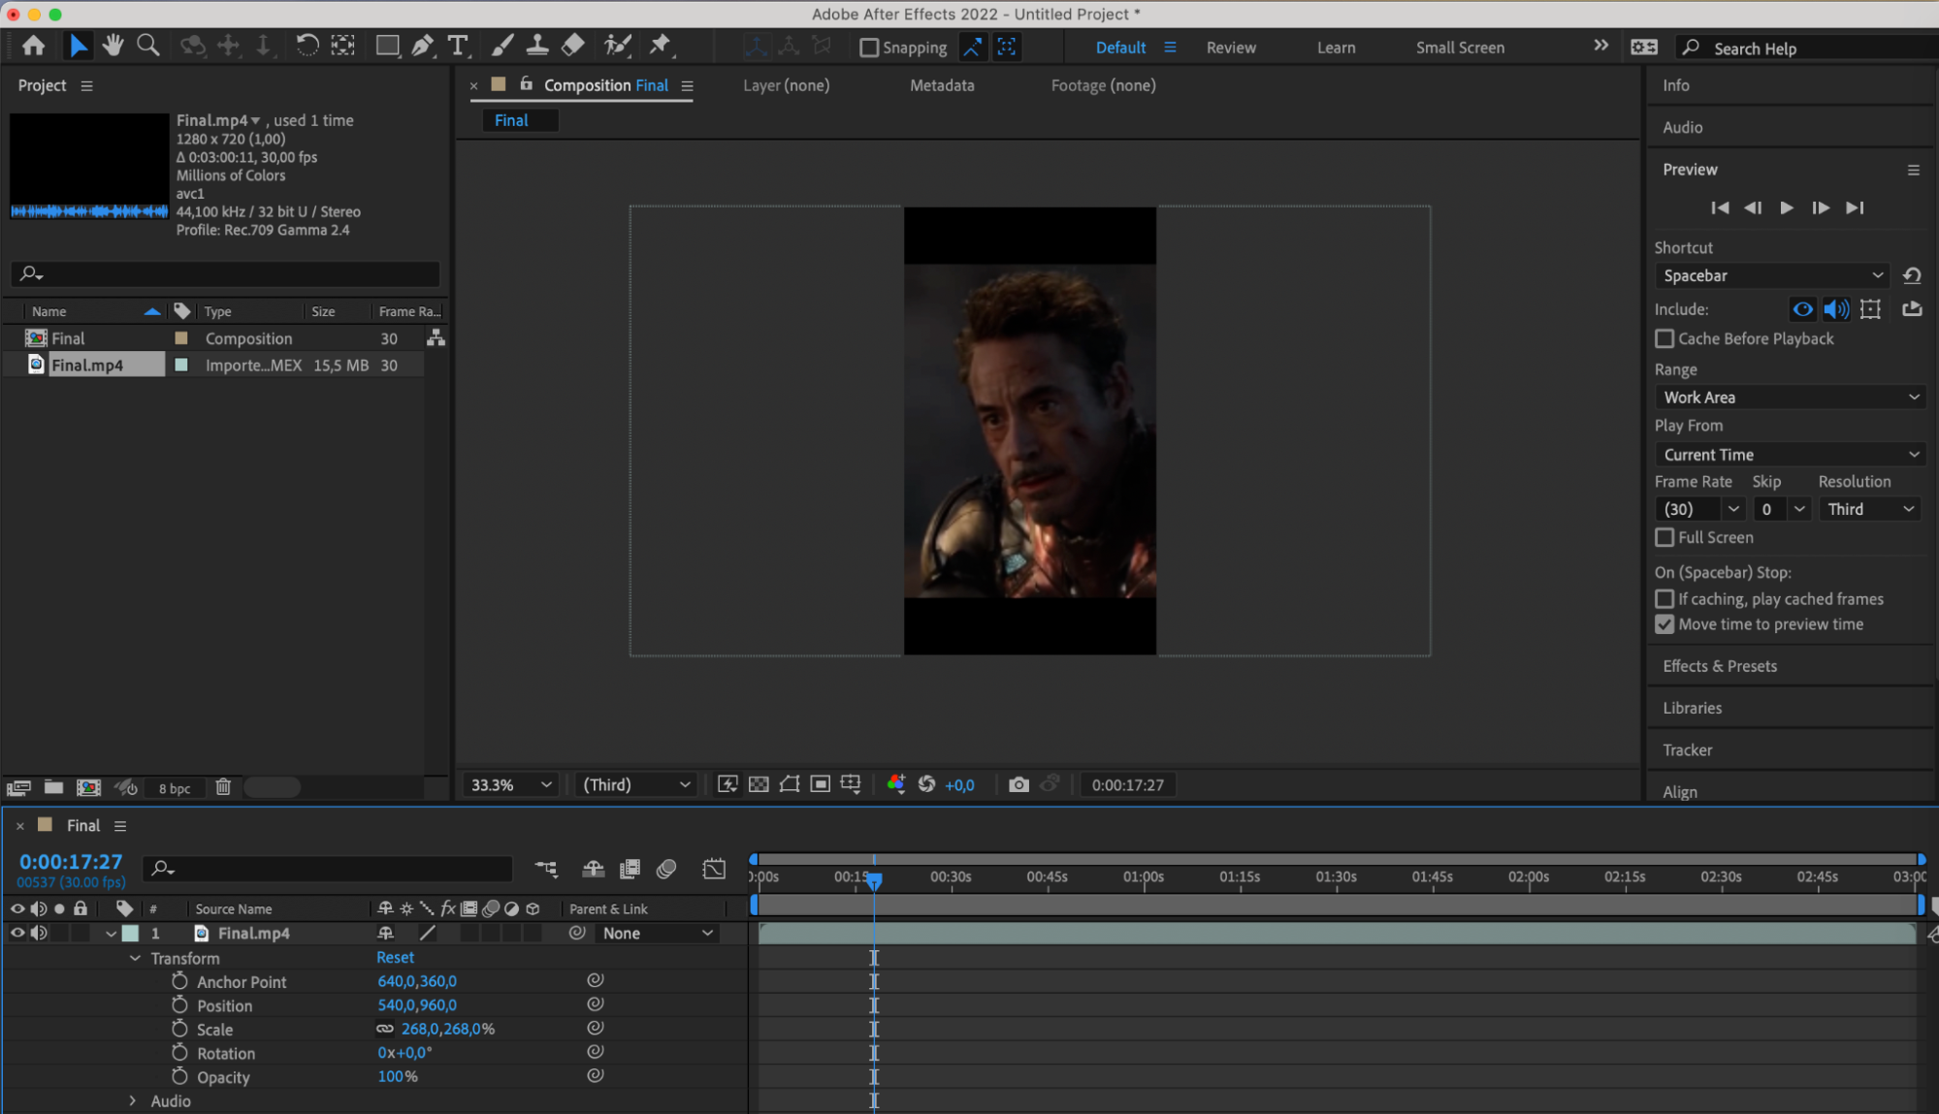This screenshot has width=1939, height=1114.
Task: Enable Cache Before Playback checkbox
Action: point(1664,338)
